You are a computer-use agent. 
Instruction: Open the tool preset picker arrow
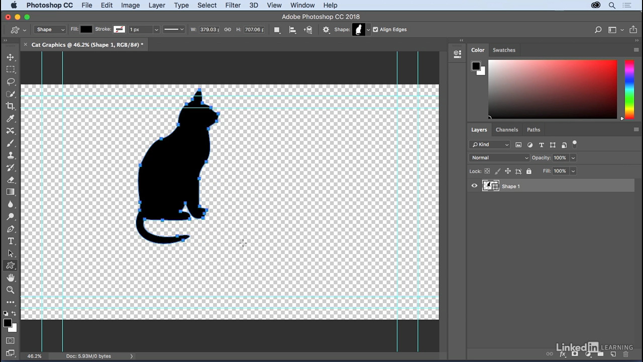tap(24, 30)
